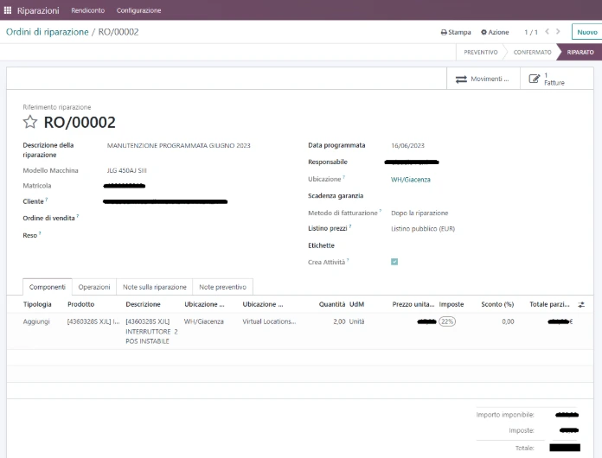Image resolution: width=602 pixels, height=458 pixels.
Task: Switch to the Componenti tab
Action: (48, 287)
